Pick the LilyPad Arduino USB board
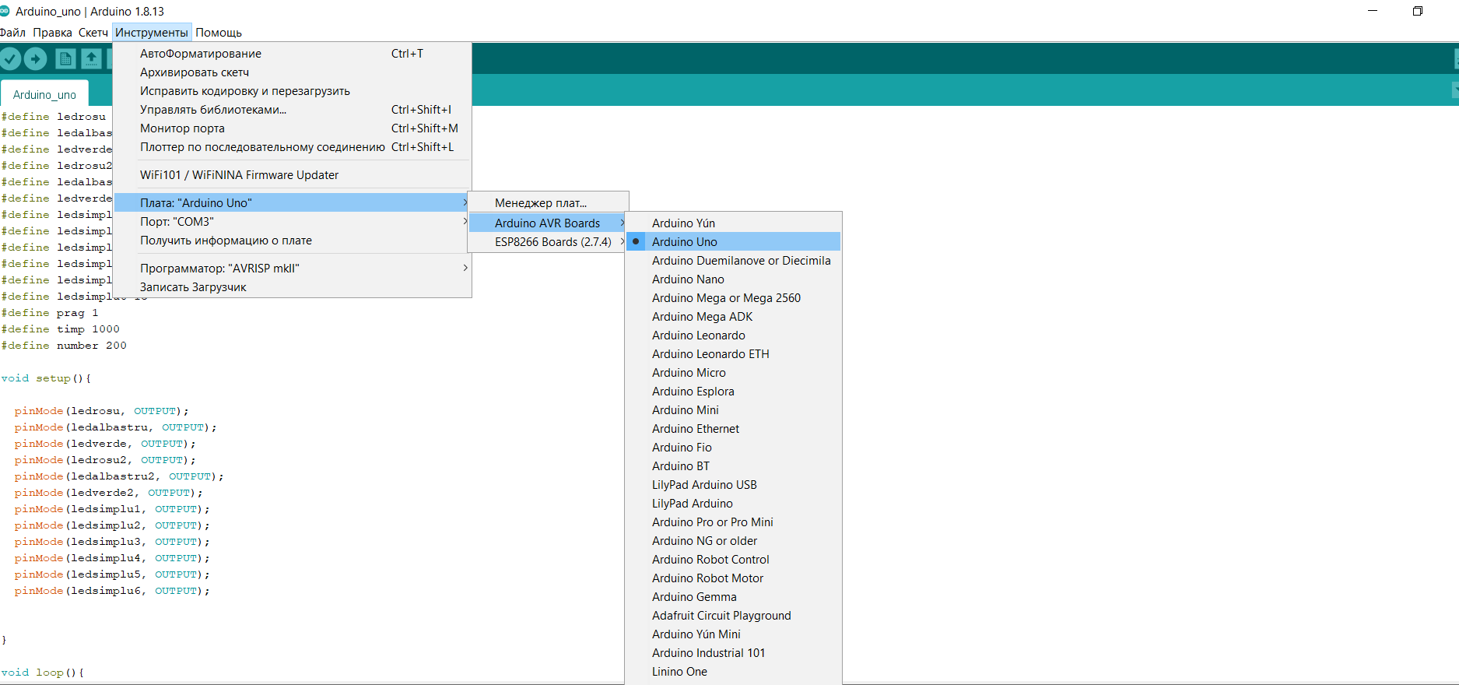Viewport: 1459px width, 685px height. [x=733, y=485]
